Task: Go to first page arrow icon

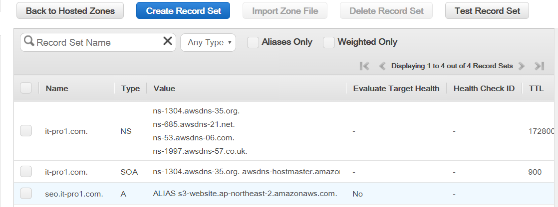Action: [x=364, y=66]
